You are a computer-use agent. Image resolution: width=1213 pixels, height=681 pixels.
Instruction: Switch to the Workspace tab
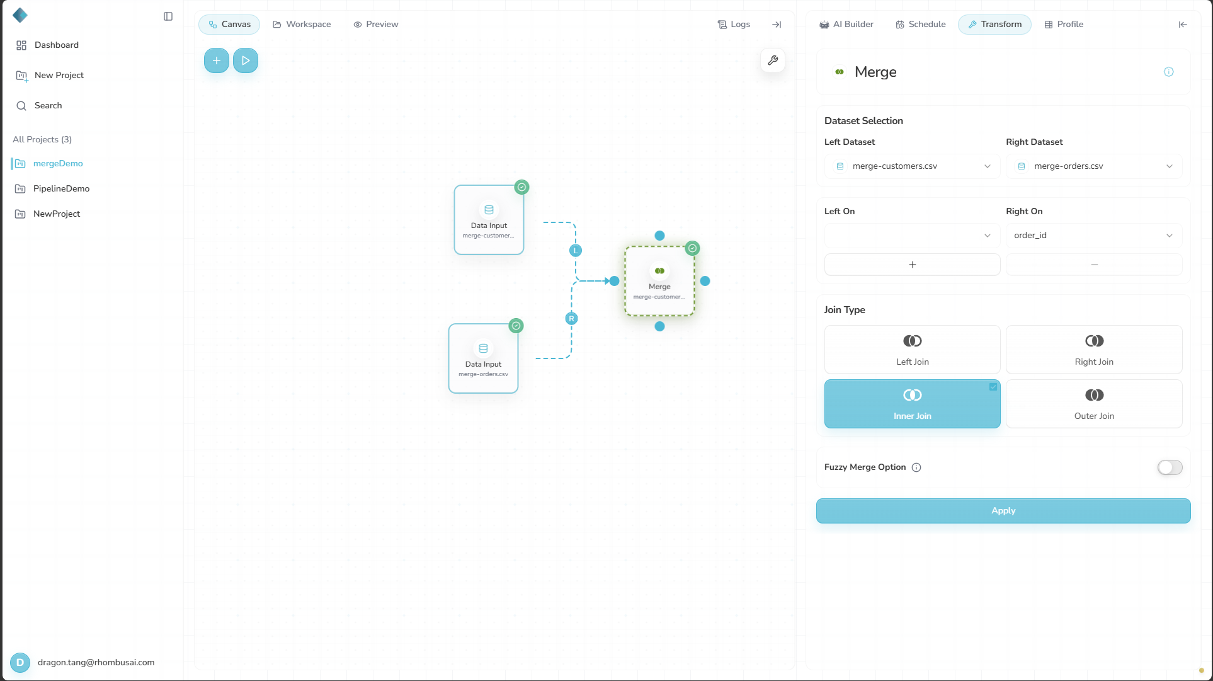click(302, 25)
